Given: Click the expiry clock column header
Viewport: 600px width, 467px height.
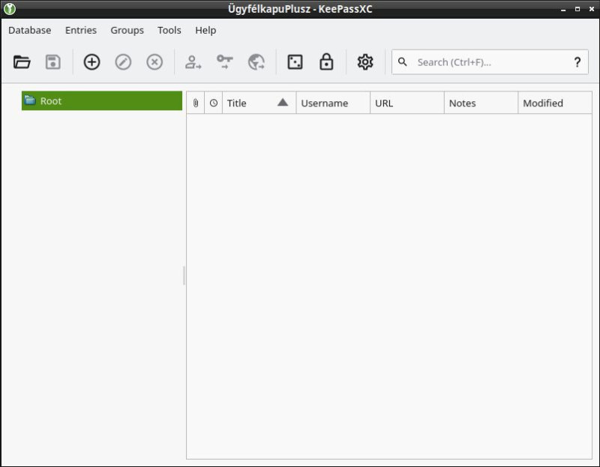Looking at the screenshot, I should [x=214, y=103].
